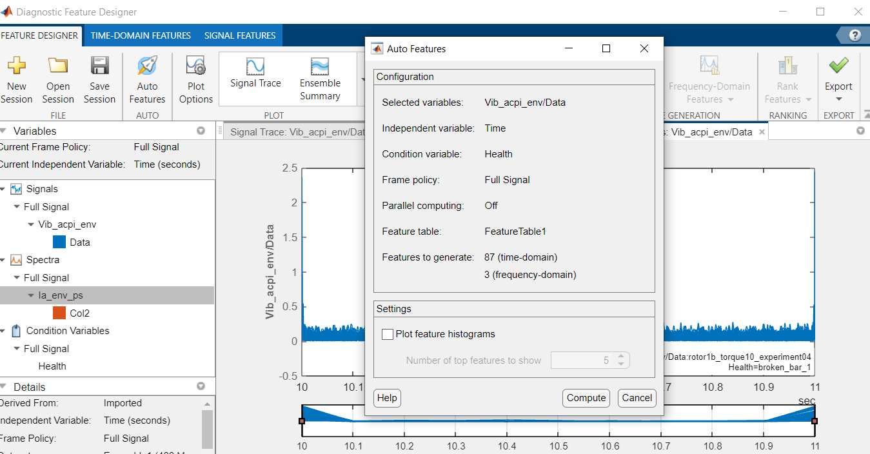This screenshot has width=870, height=454.
Task: Click the Rank Features icon
Action: [787, 66]
